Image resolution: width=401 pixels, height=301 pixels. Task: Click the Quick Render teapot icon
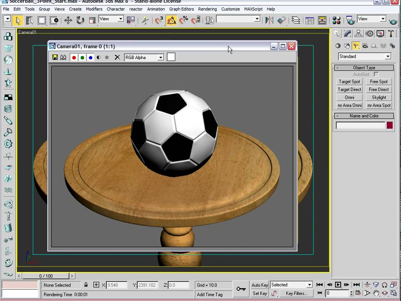(x=393, y=21)
